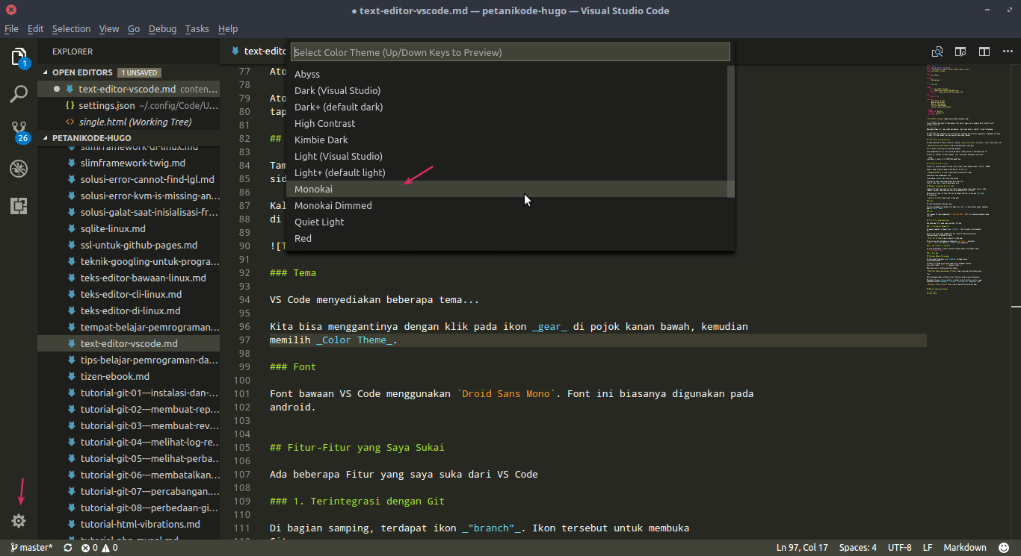Click the Open Preview search icon
This screenshot has height=556, width=1021.
coord(937,51)
